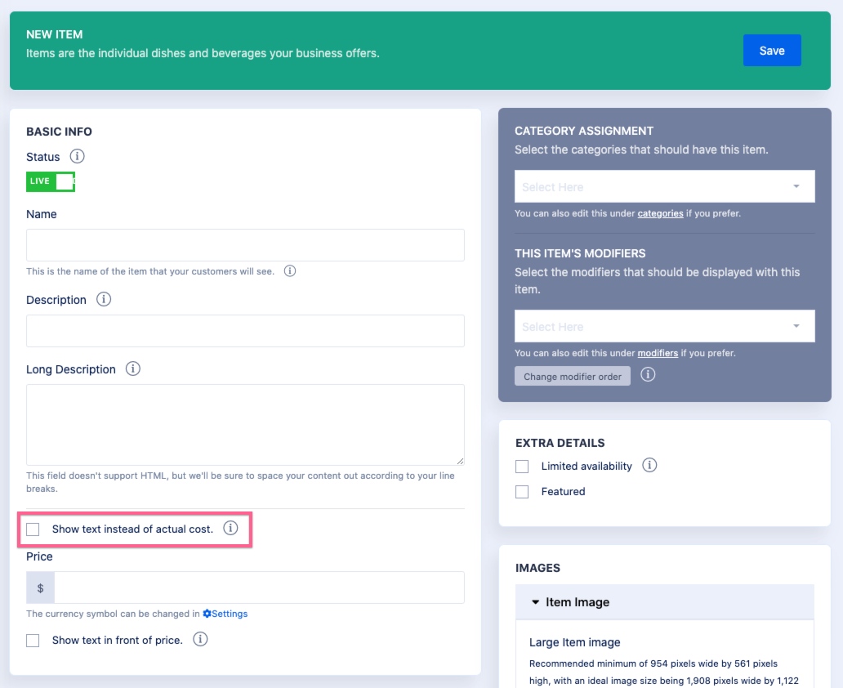Click info icon next to Limited availability

coord(649,465)
